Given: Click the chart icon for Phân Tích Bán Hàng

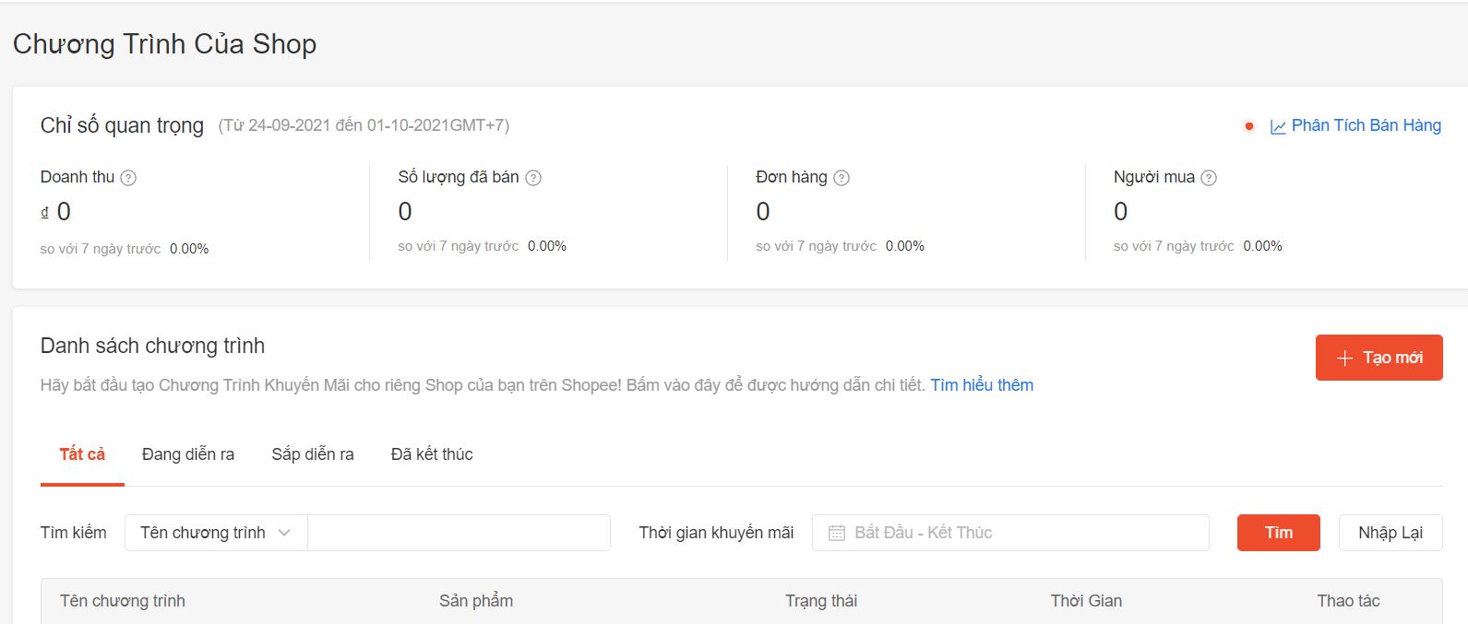Looking at the screenshot, I should pyautogui.click(x=1278, y=127).
